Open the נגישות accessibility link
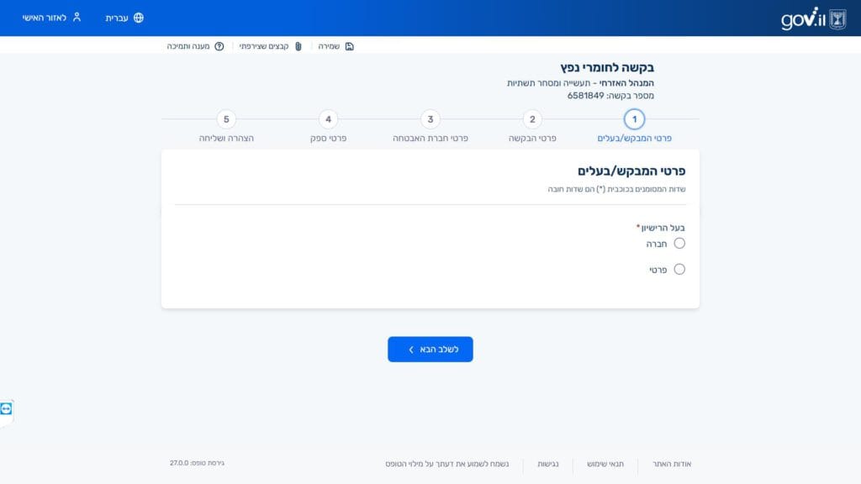861x484 pixels. [x=548, y=464]
